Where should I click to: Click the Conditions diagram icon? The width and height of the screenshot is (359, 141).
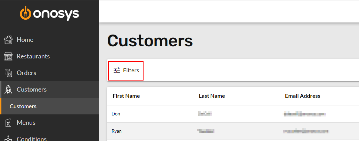pos(8,139)
